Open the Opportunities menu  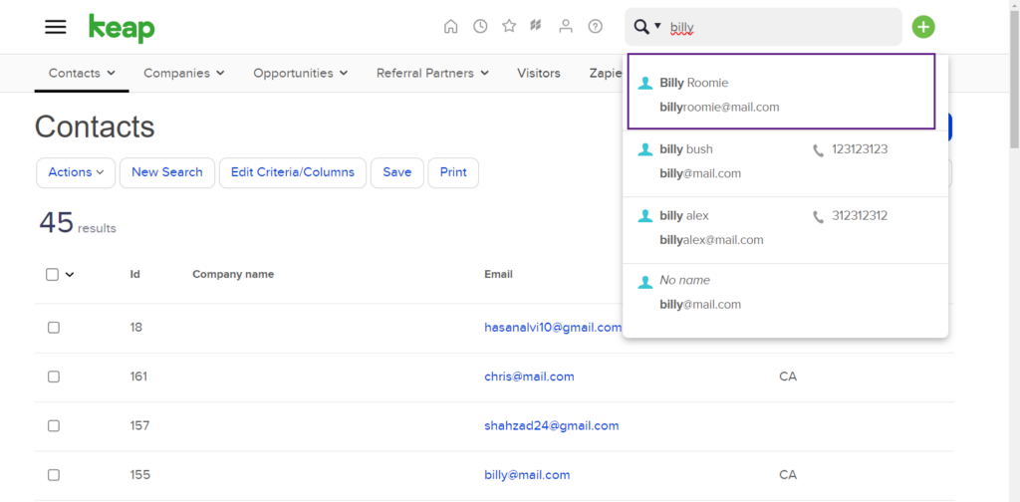(301, 73)
